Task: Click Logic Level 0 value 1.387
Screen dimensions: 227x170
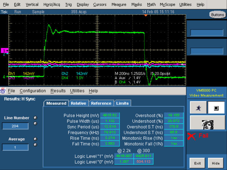Action: (x=124, y=162)
